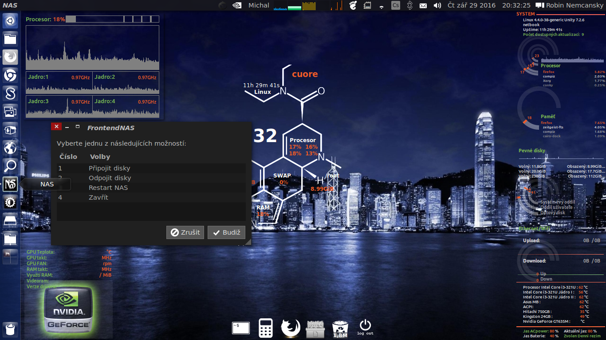The image size is (606, 340).
Task: Open Firefox in the bottom dock
Action: (x=291, y=328)
